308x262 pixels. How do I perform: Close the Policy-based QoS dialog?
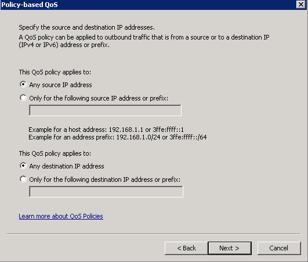[x=300, y=4]
